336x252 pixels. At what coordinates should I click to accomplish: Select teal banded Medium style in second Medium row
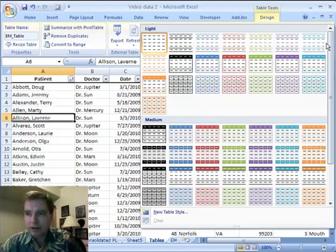287,155
